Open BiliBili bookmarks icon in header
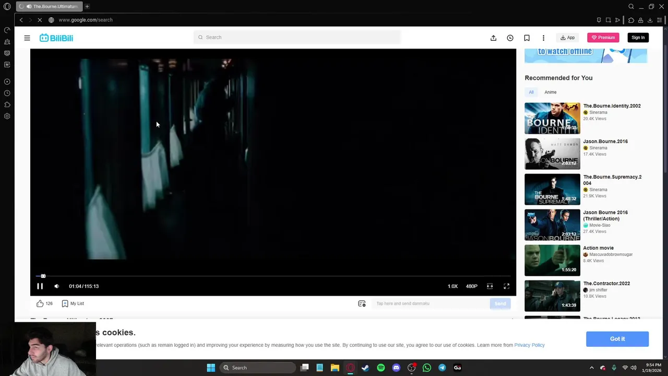Image resolution: width=668 pixels, height=376 pixels. (x=527, y=38)
